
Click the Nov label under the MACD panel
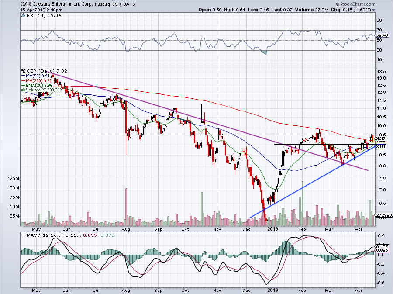click(x=217, y=290)
